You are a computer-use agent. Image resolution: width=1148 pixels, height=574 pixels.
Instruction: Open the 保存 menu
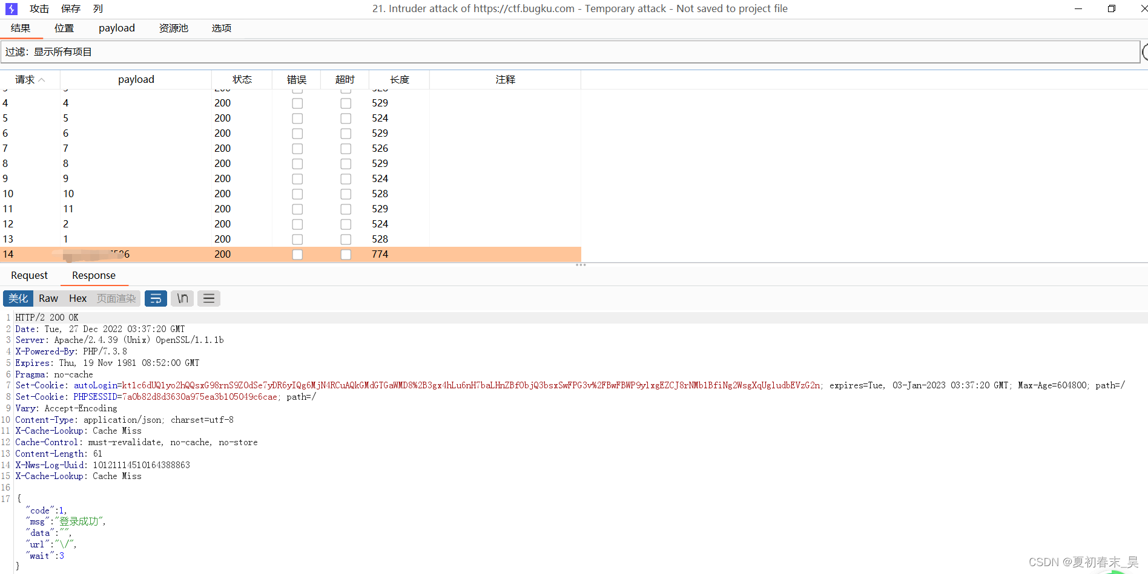click(x=71, y=9)
